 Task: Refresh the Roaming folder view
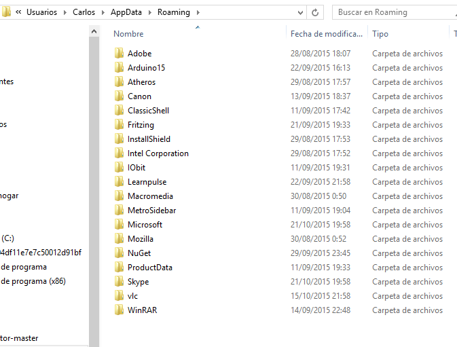pyautogui.click(x=315, y=12)
